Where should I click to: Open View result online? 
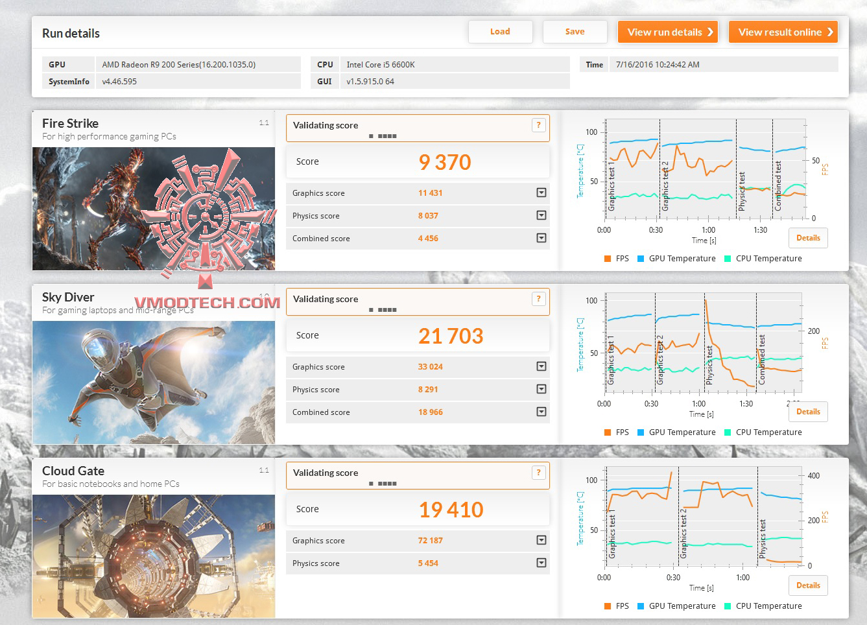783,32
